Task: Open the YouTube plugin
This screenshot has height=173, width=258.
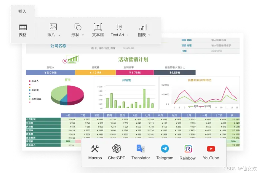Action: pos(211,149)
